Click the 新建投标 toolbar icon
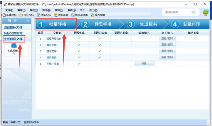Screen dimensions: 212x126 (4, 15)
